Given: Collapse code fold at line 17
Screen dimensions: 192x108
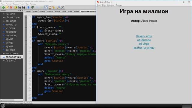Looking at the screenshot, I should (x=26, y=71).
